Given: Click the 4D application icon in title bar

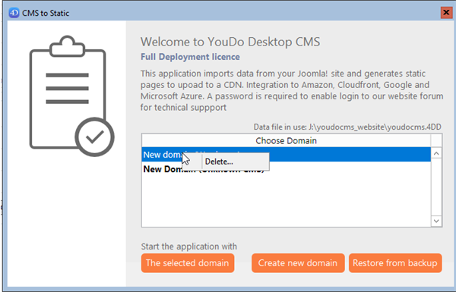Looking at the screenshot, I should pyautogui.click(x=14, y=13).
